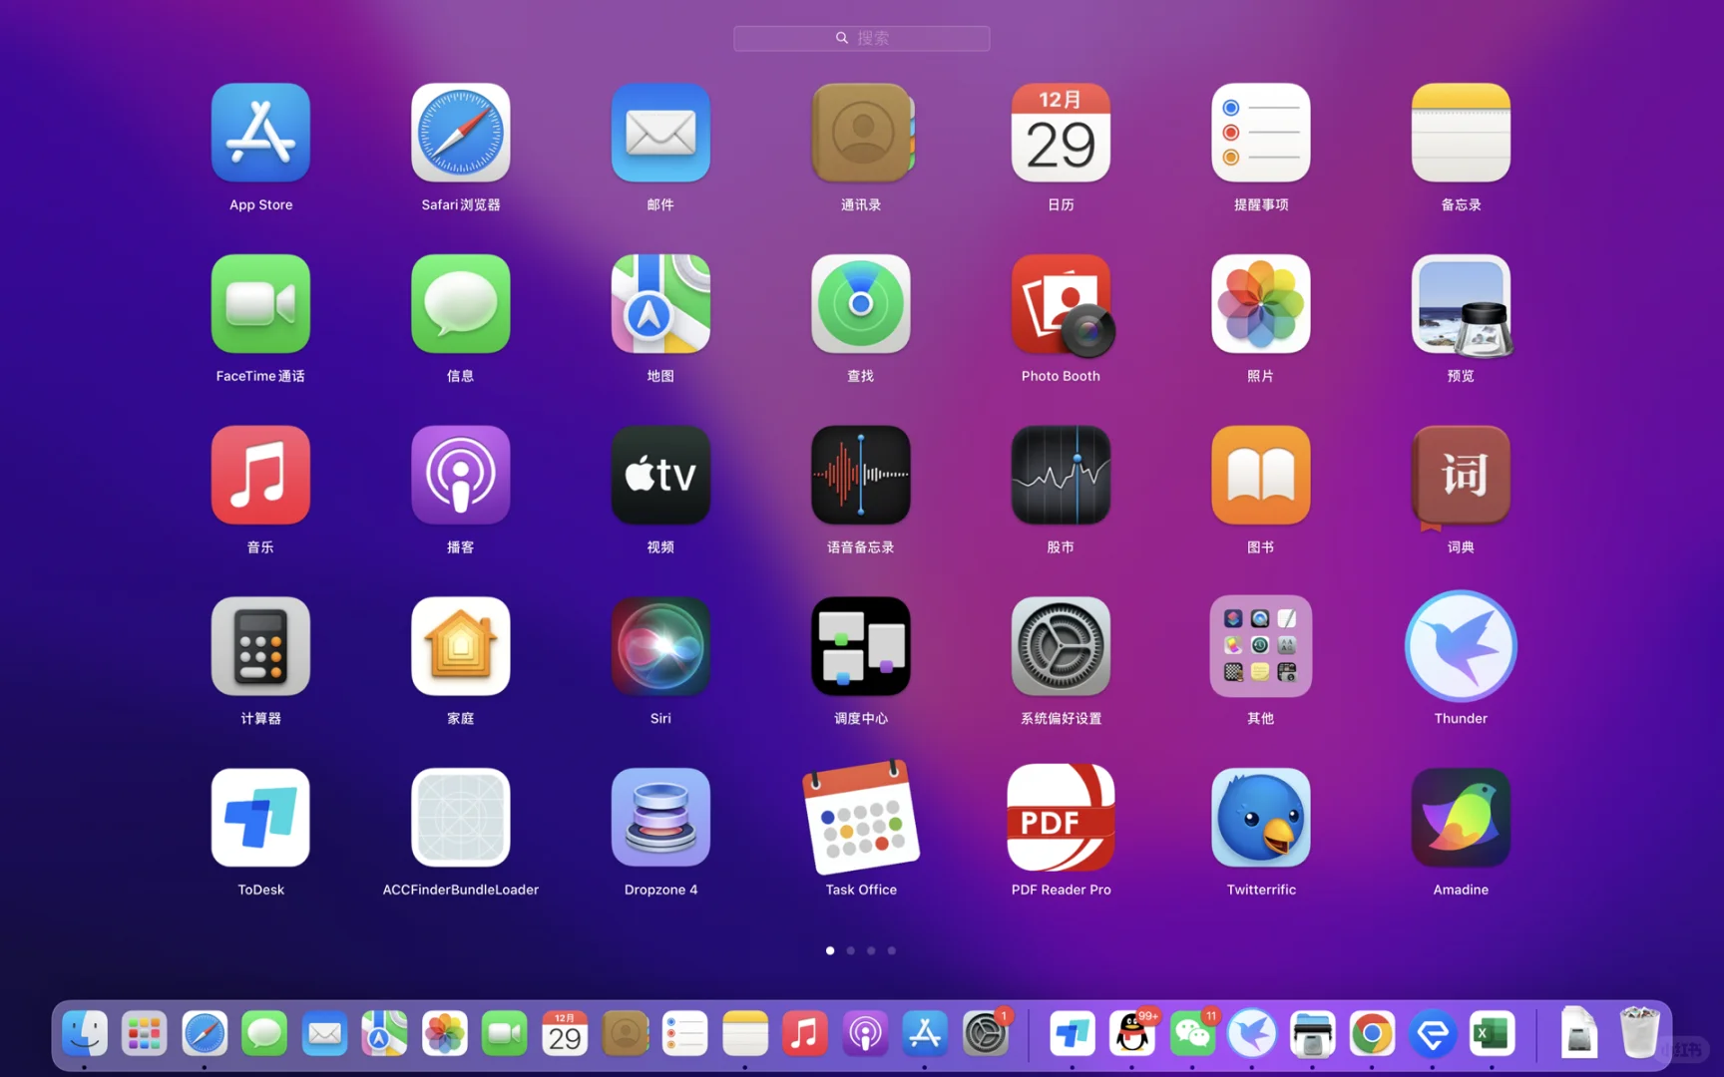
Task: Jump to the second Launchpad page dot
Action: pyautogui.click(x=850, y=950)
